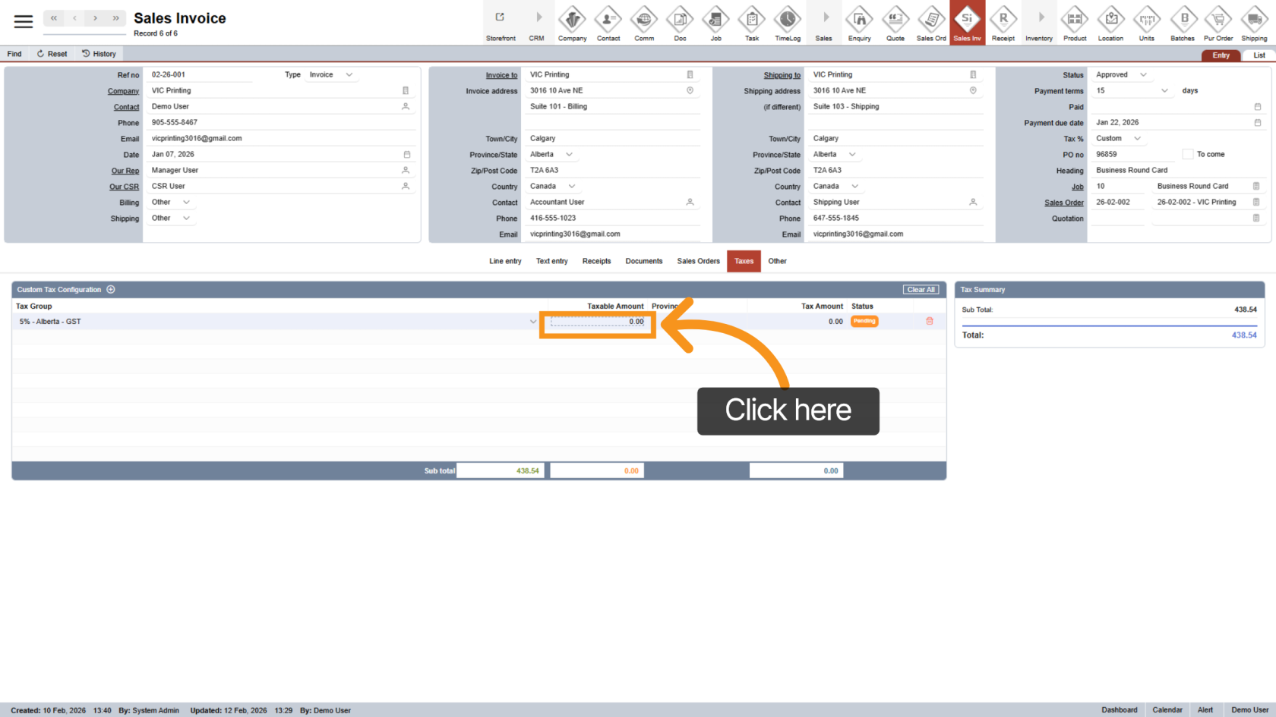This screenshot has width=1276, height=717.
Task: Switch to List view tab
Action: pyautogui.click(x=1259, y=55)
